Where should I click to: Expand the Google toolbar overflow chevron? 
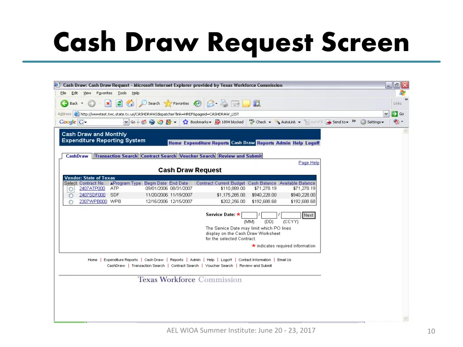354,121
